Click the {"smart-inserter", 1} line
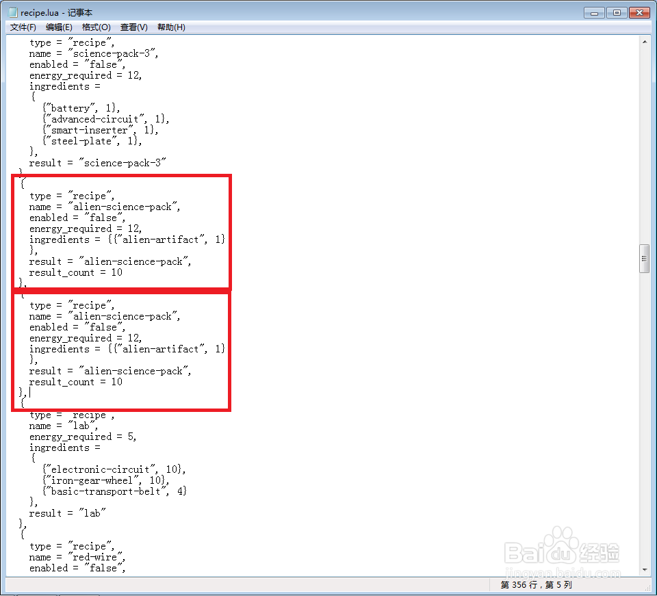 pyautogui.click(x=101, y=130)
